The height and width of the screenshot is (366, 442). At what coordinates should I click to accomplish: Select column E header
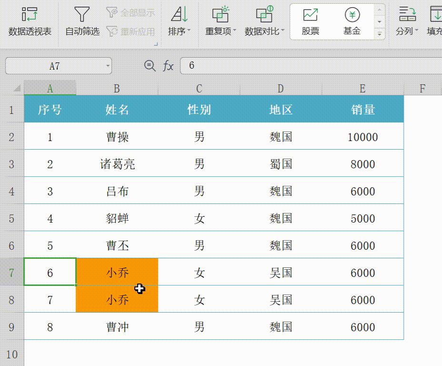click(x=362, y=88)
